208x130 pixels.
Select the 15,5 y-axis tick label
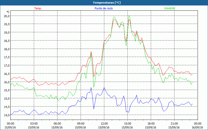coord(6,90)
